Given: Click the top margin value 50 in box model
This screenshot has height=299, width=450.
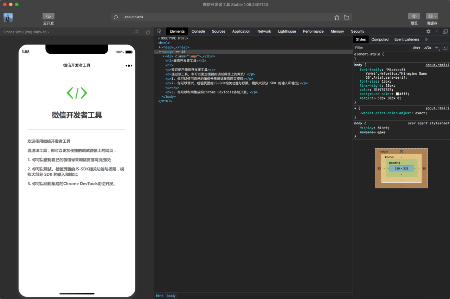Looking at the screenshot, I should click(401, 151).
